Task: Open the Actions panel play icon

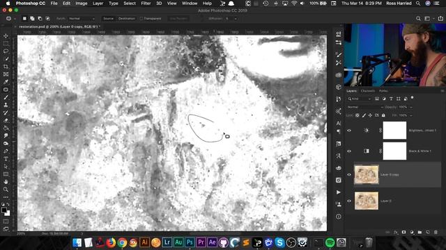Action: (x=339, y=192)
